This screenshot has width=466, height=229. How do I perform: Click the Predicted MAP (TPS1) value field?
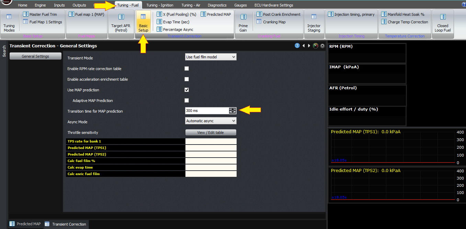(211, 148)
